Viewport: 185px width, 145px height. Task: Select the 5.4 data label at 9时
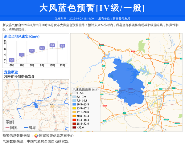pyautogui.click(x=42, y=48)
